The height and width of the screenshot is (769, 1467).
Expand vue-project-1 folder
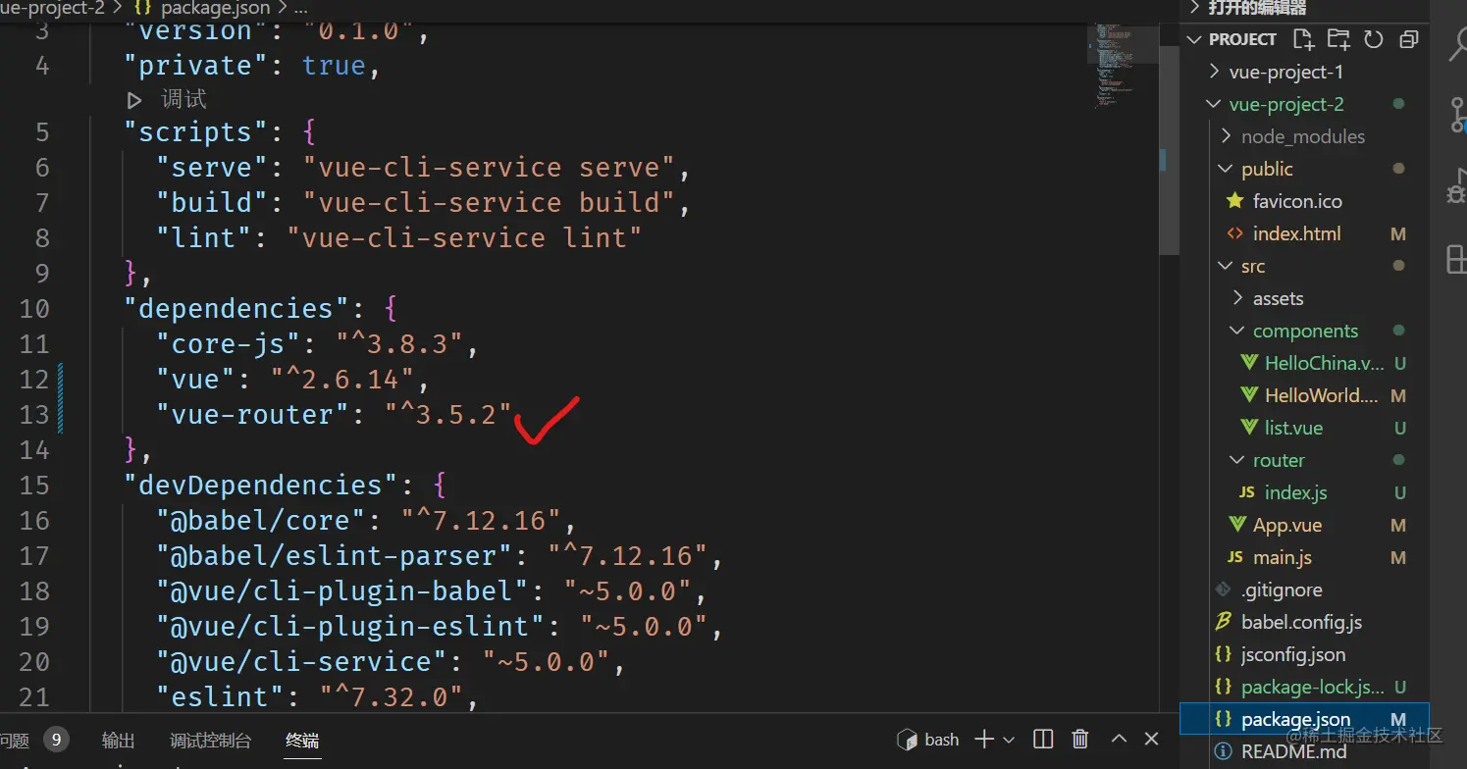1214,72
